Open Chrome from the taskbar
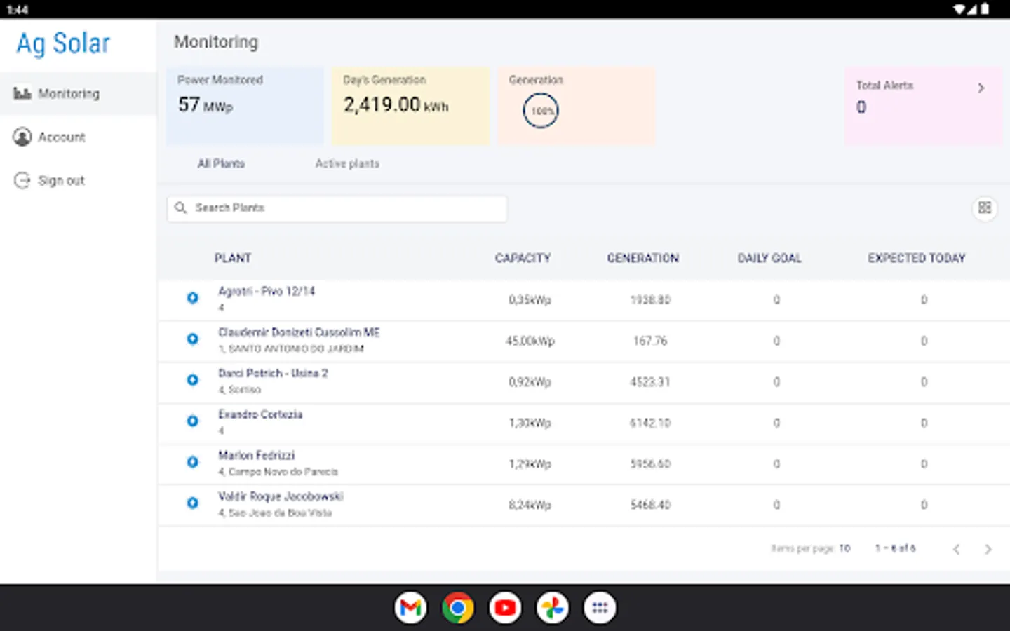The image size is (1010, 631). coord(457,608)
